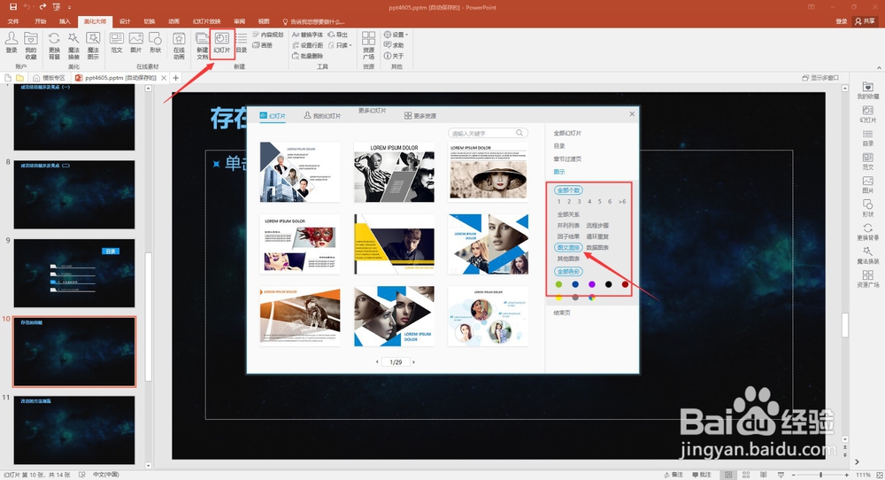Click 设置行距 in the tools group
885x480 pixels.
click(308, 45)
